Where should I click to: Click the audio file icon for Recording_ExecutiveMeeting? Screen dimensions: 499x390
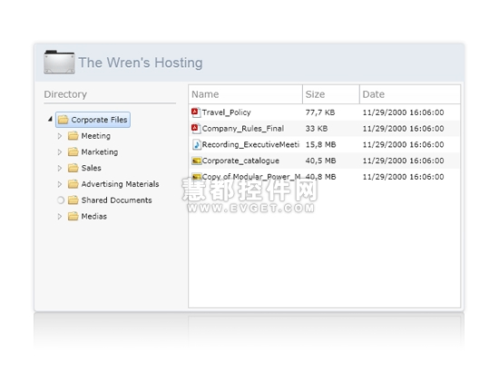pyautogui.click(x=196, y=145)
